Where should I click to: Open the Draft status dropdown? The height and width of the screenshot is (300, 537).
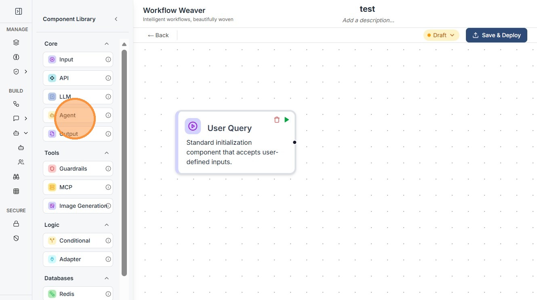click(441, 35)
